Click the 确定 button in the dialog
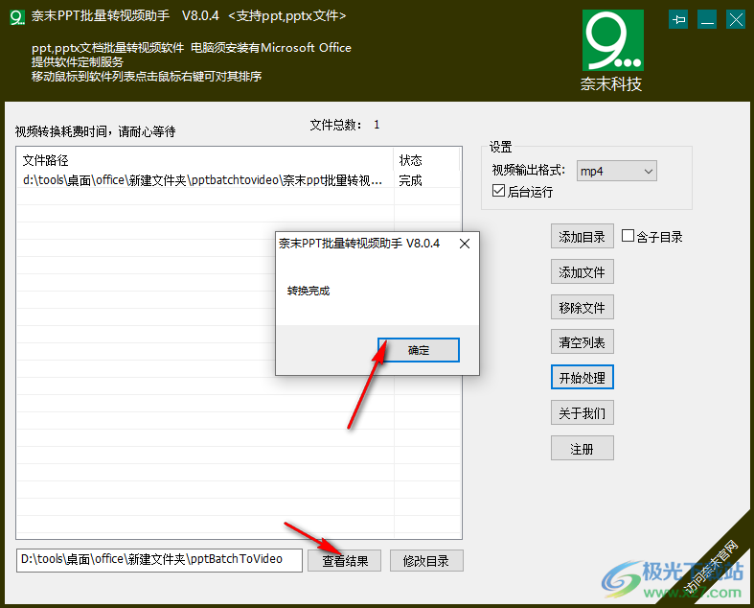754x608 pixels. [419, 350]
